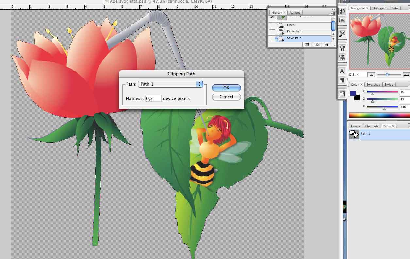Image resolution: width=410 pixels, height=259 pixels.
Task: Click zoom out icon in Navigator
Action: point(371,75)
